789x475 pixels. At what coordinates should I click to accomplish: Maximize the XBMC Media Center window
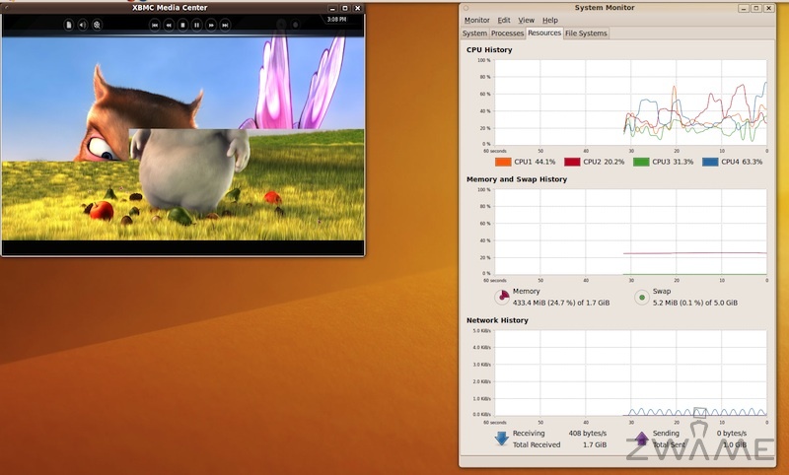pyautogui.click(x=344, y=8)
